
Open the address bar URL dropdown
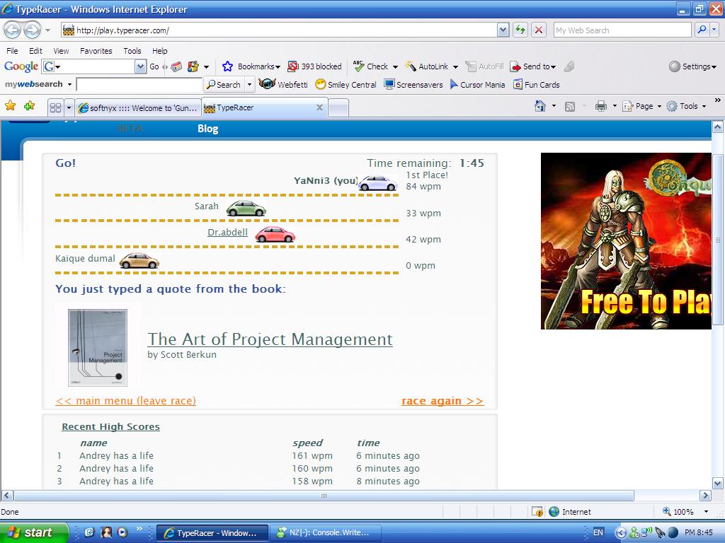(x=503, y=30)
